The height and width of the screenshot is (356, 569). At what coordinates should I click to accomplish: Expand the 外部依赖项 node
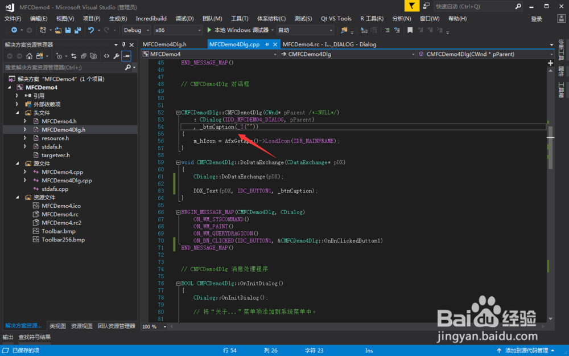(x=17, y=104)
